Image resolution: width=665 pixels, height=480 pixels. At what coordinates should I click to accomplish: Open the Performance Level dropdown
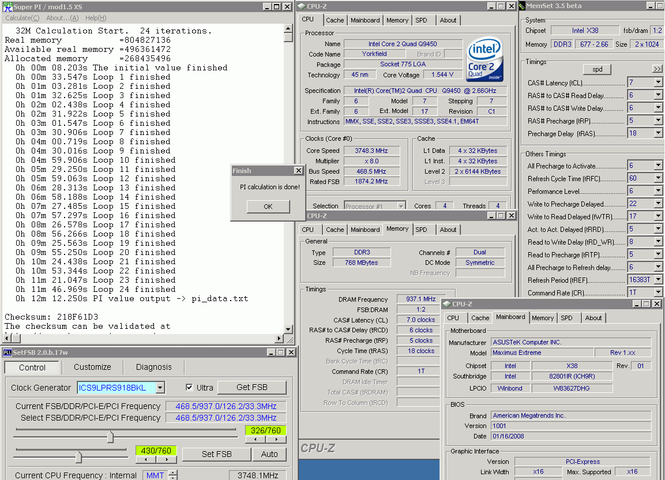658,191
